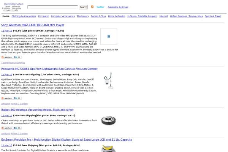Focus the search text field
Image resolution: width=228 pixels, height=152 pixels.
(x=53, y=7)
